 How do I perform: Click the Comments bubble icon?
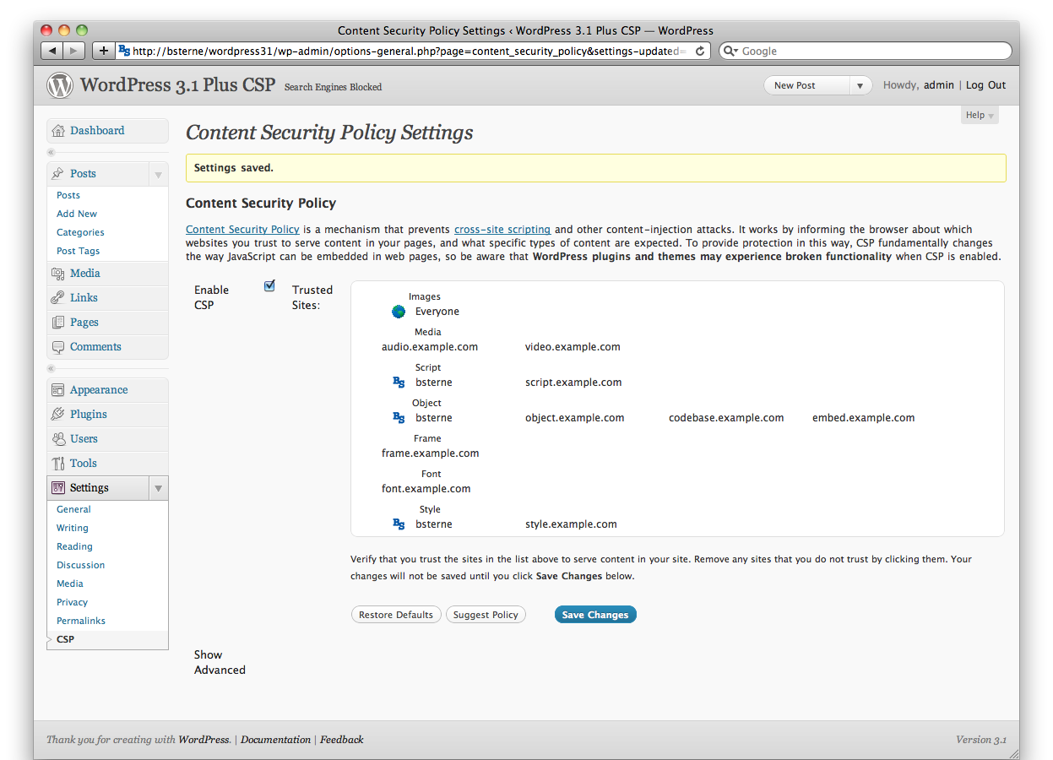click(x=57, y=347)
